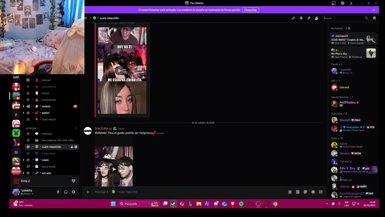Open the screen-share inbox icon in title bar
This screenshot has width=385, height=217.
pyautogui.click(x=334, y=3)
